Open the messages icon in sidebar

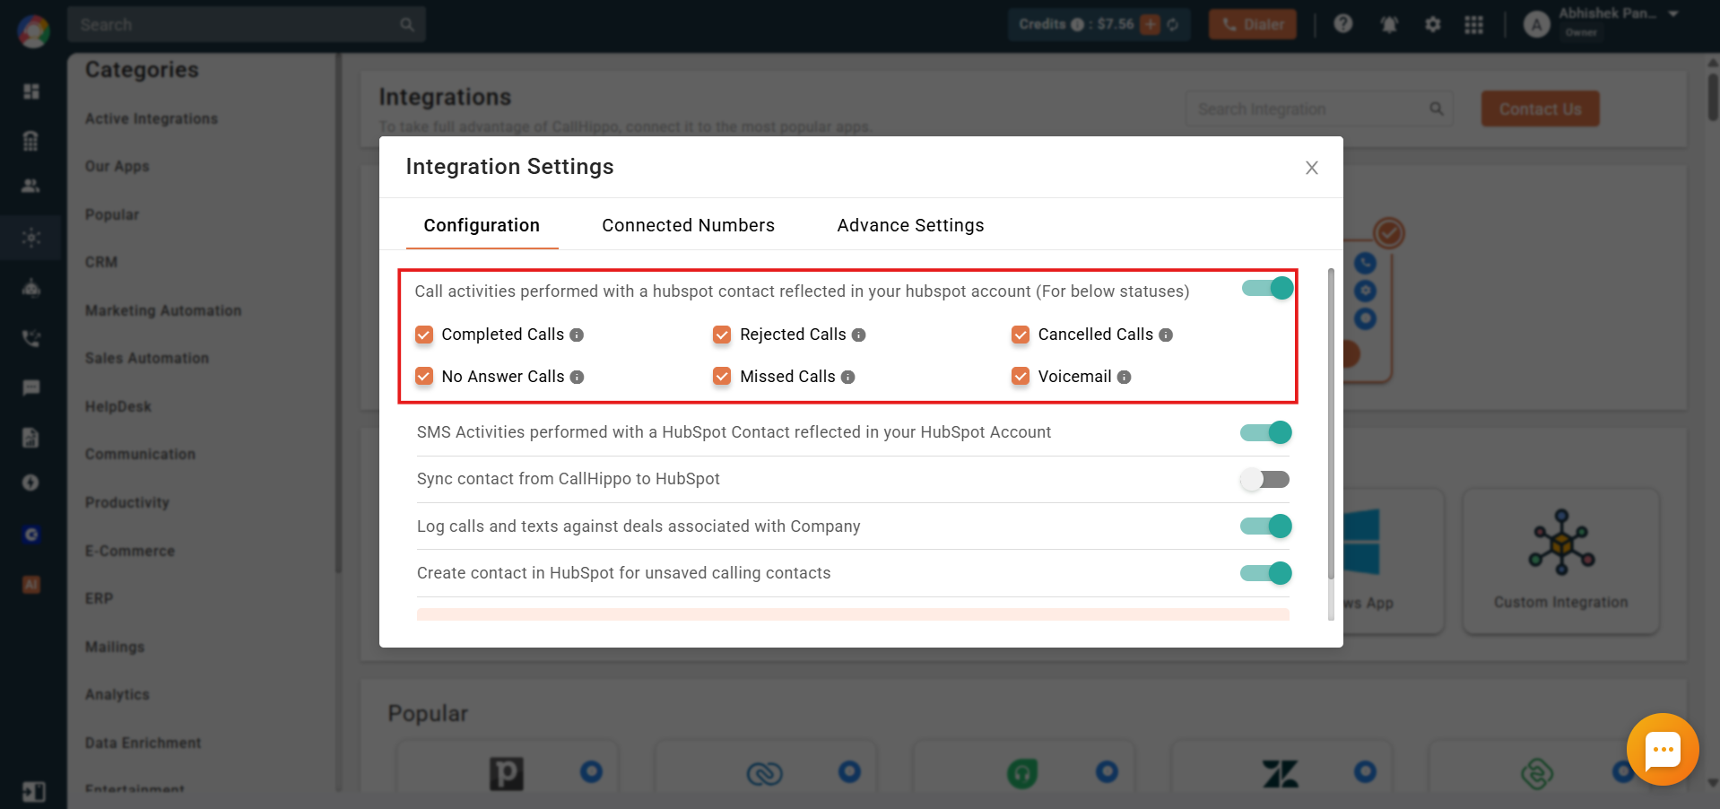pos(31,387)
